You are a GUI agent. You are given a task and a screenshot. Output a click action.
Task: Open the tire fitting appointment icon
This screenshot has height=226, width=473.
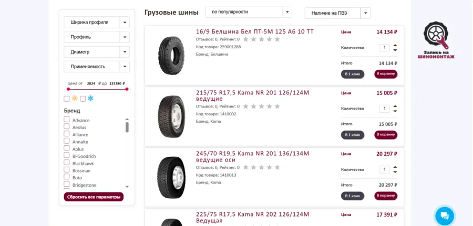436,40
